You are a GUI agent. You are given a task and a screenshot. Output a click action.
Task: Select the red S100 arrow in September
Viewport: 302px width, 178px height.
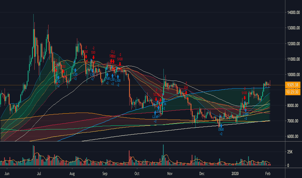pos(120,64)
